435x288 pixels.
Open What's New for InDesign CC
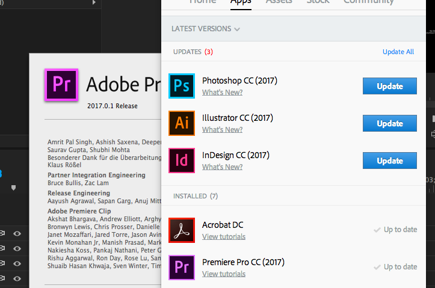(x=222, y=167)
